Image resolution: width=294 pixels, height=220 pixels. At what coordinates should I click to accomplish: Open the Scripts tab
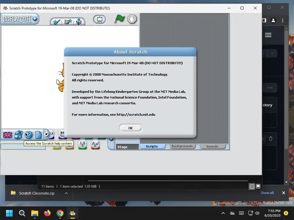point(152,146)
